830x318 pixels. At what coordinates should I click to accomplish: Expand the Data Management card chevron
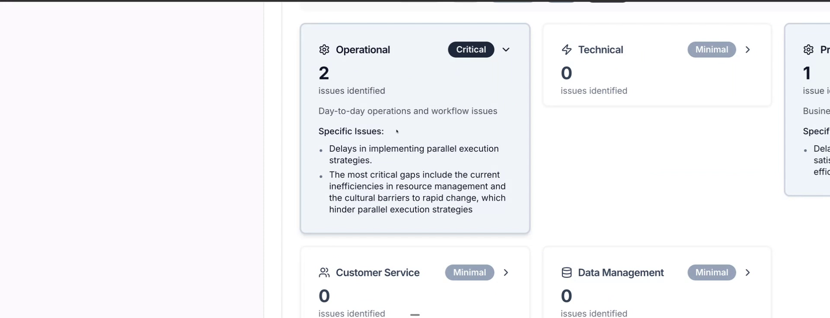tap(747, 273)
